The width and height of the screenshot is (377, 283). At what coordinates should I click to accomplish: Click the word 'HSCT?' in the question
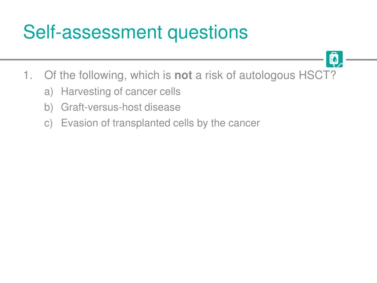click(317, 75)
